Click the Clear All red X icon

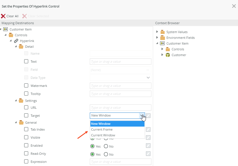(x=3, y=16)
